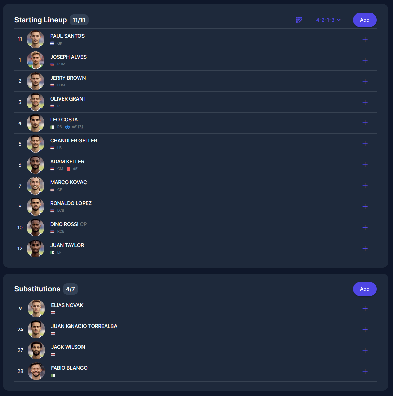Click plus icon for Elias Novak
Screen dimensions: 393x396
(x=365, y=309)
